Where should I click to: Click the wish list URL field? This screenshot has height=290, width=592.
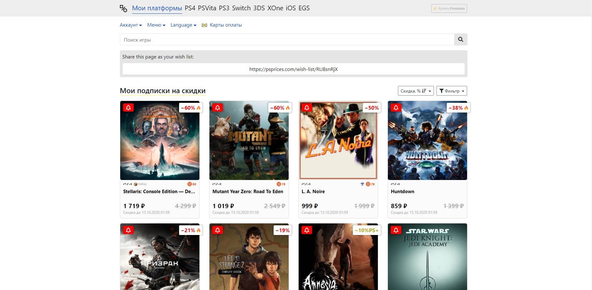coord(294,69)
